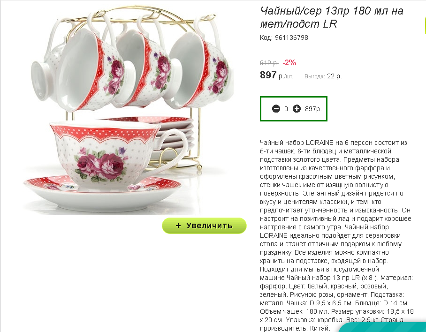
Task: Decrease quantity with the minus icon
Action: tap(276, 109)
